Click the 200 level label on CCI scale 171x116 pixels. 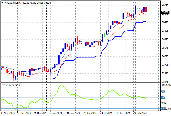coord(163,92)
